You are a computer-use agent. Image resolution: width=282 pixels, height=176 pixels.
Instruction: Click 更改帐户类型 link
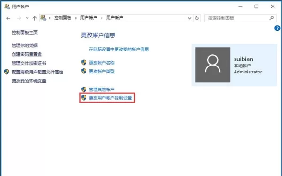pos(102,72)
